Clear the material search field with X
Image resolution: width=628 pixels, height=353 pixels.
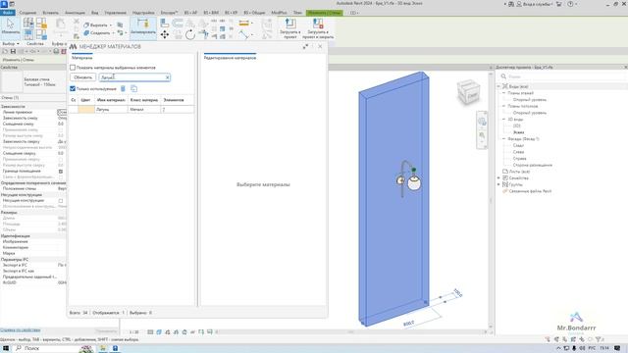(167, 77)
